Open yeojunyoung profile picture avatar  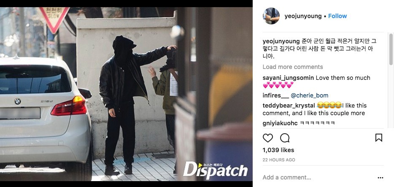click(x=271, y=16)
